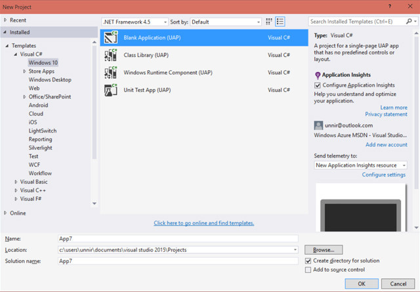Viewport: 420px width, 292px height.
Task: Click the search options dropdown arrow
Action: tap(415, 22)
